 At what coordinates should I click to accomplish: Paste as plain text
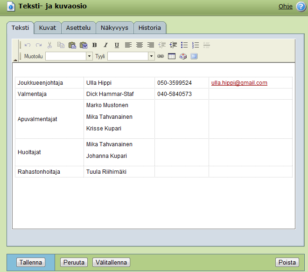coord(72,45)
